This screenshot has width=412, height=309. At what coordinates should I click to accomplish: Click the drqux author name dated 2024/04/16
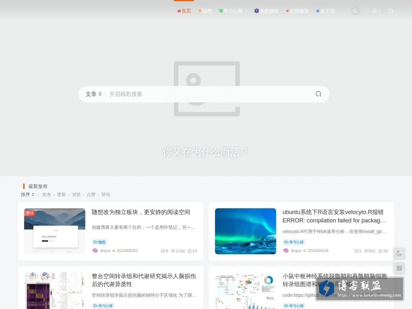[x=296, y=251]
